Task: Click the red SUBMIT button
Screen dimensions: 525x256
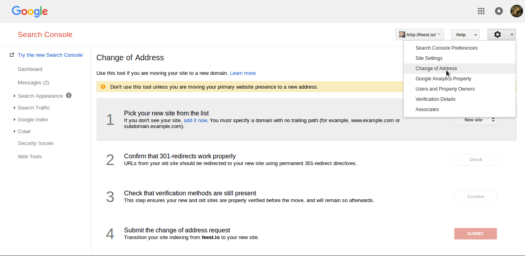Action: 476,234
